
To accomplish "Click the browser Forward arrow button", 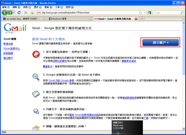I will (x=10, y=13).
